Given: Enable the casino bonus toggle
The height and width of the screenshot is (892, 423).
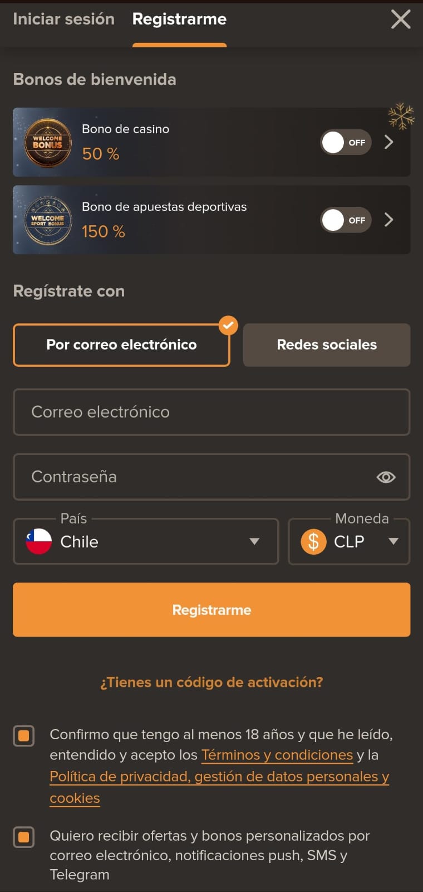Looking at the screenshot, I should [x=345, y=143].
